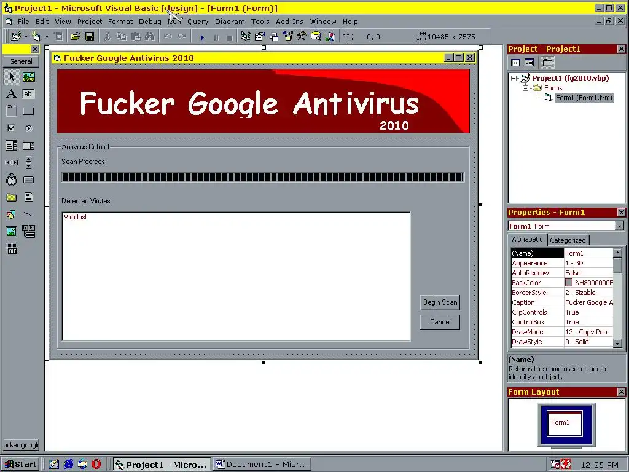Screen dimensions: 629x472
Task: Click the General tab in the toolbox
Action: (21, 61)
